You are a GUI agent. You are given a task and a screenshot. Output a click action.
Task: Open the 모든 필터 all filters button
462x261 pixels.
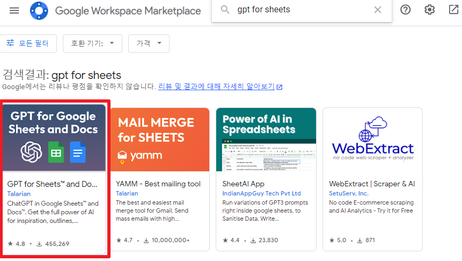pyautogui.click(x=28, y=44)
